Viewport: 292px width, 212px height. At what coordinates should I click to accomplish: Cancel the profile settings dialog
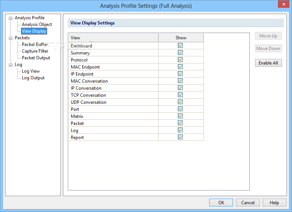point(248,202)
